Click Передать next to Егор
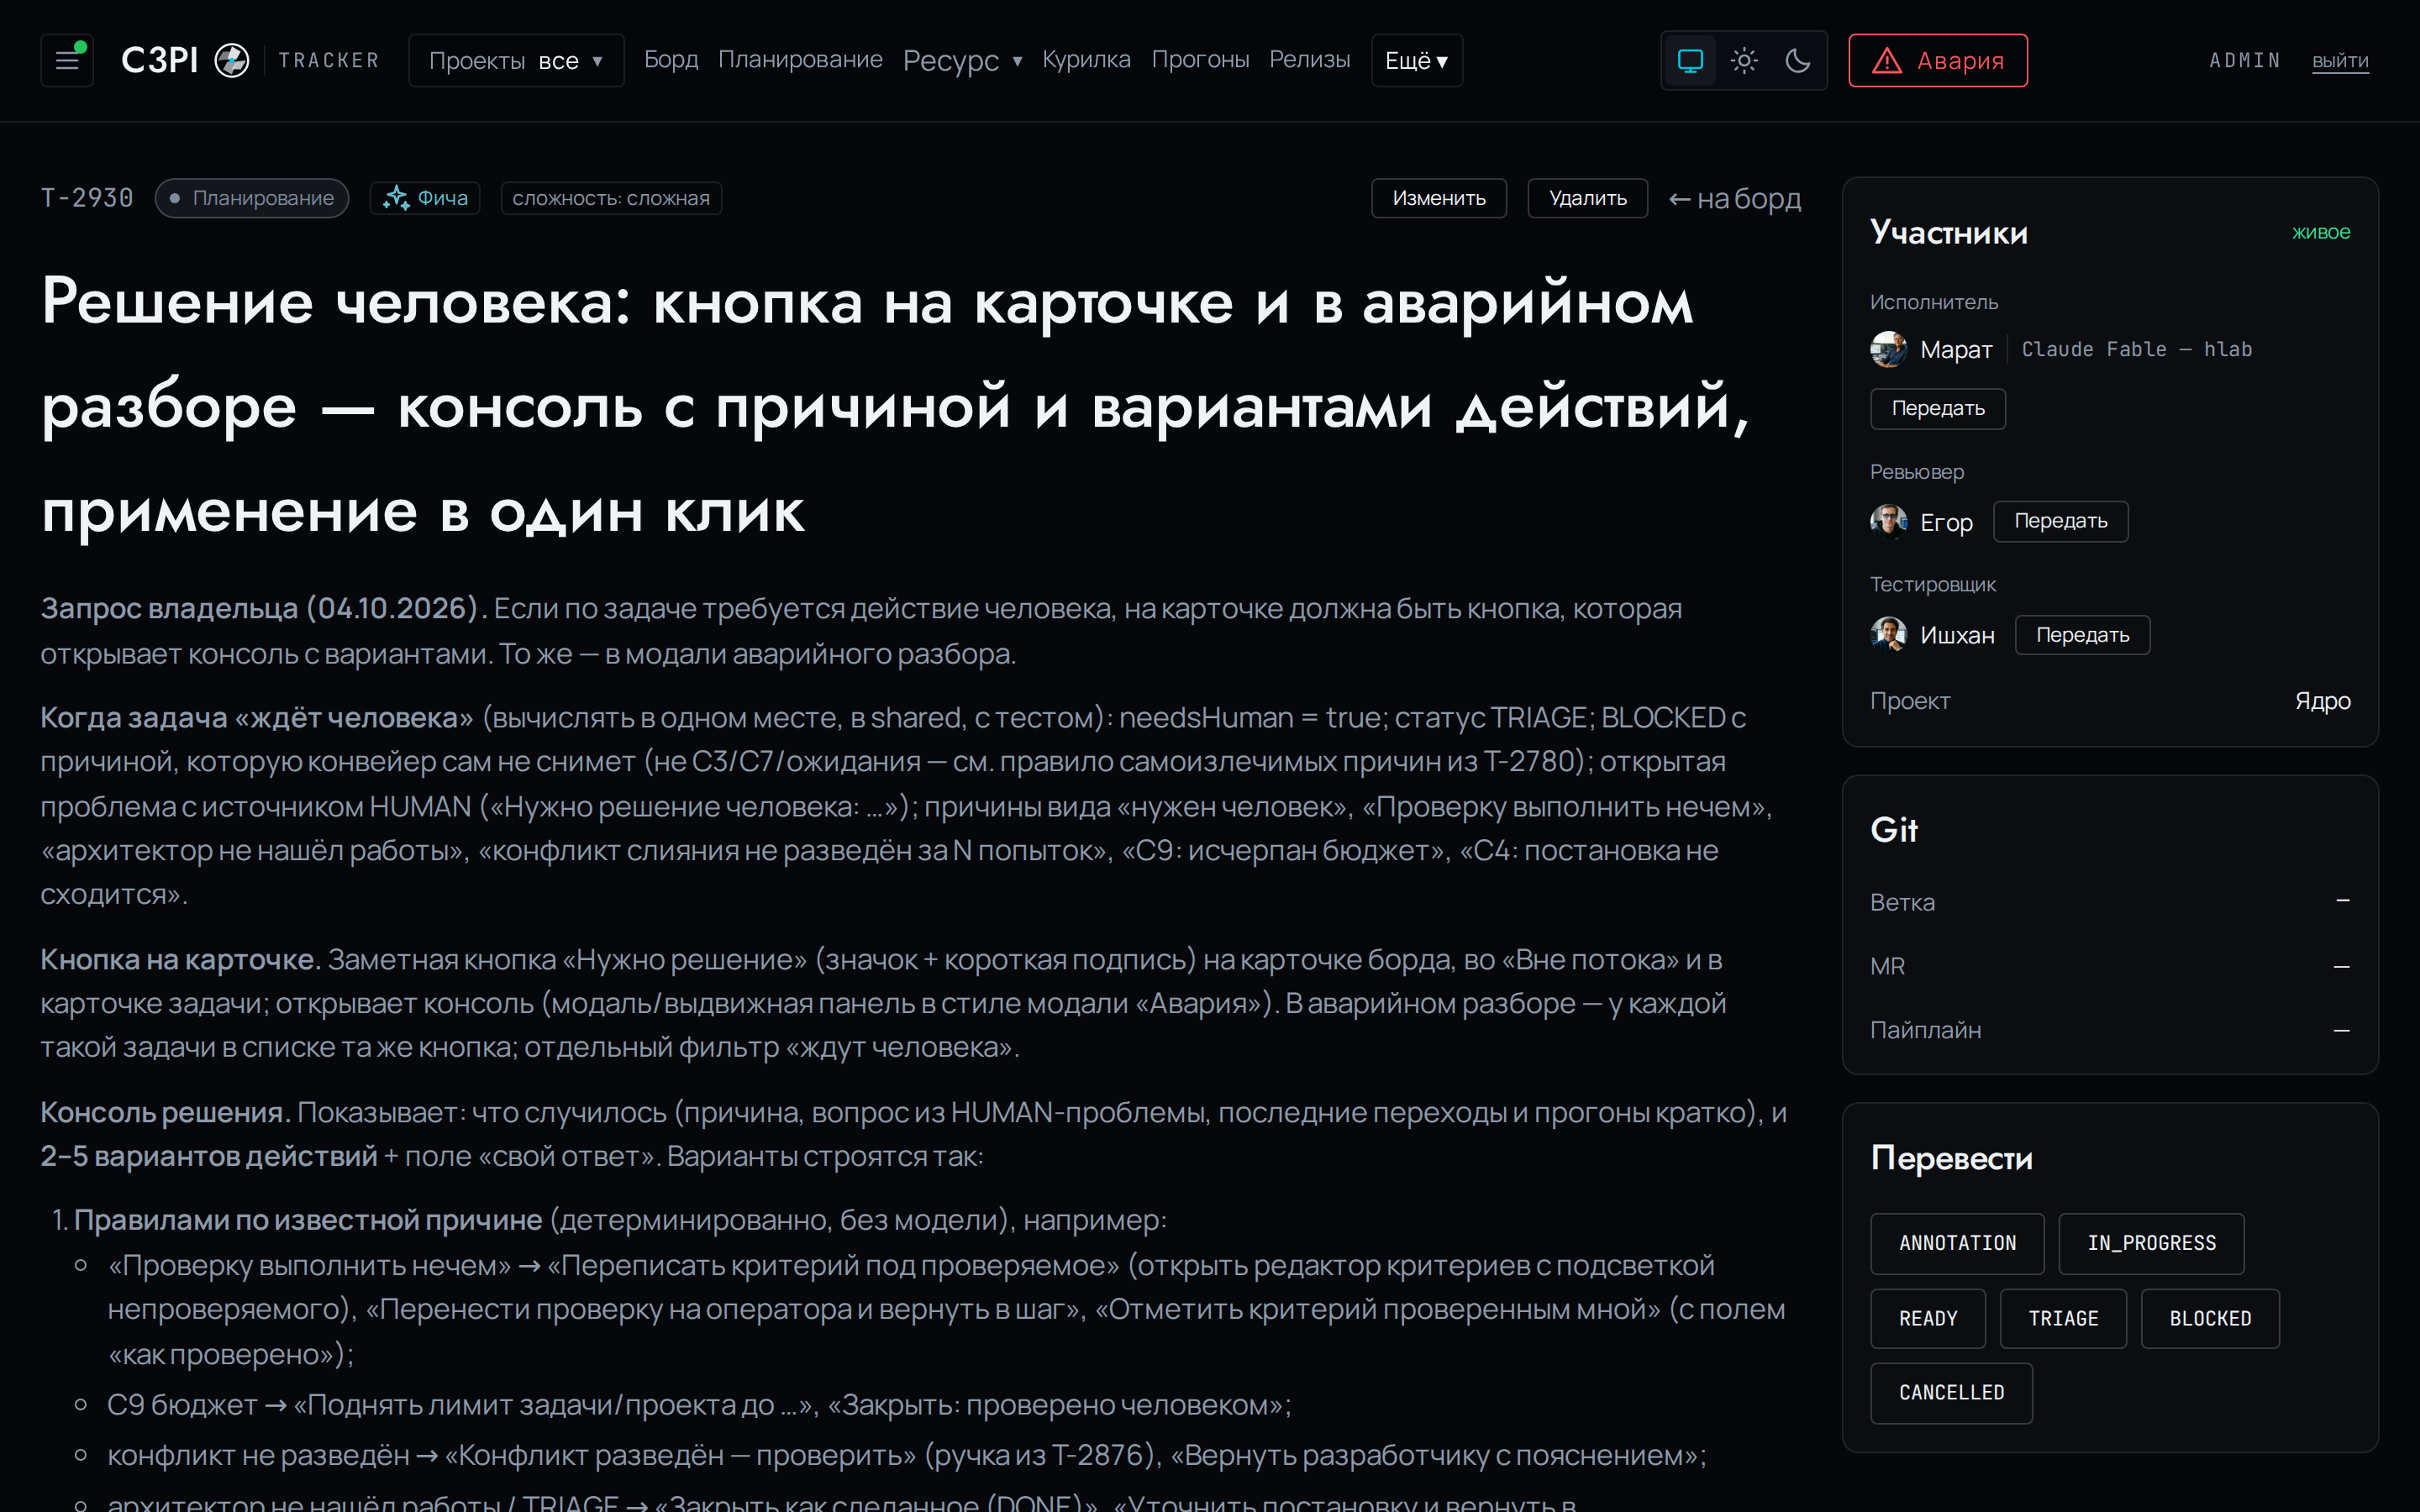Viewport: 2420px width, 1512px height. pyautogui.click(x=2061, y=522)
